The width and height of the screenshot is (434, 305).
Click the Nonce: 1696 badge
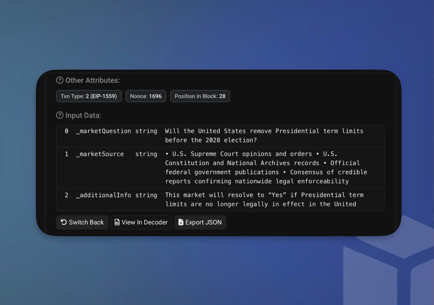pyautogui.click(x=146, y=96)
